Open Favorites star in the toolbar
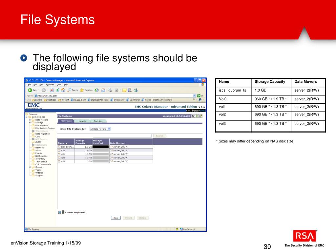Viewport: 336px width, 252px height. 82,90
